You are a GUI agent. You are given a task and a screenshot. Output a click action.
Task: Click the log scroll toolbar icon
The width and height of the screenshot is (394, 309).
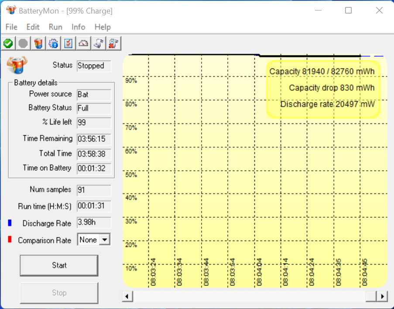pos(99,43)
